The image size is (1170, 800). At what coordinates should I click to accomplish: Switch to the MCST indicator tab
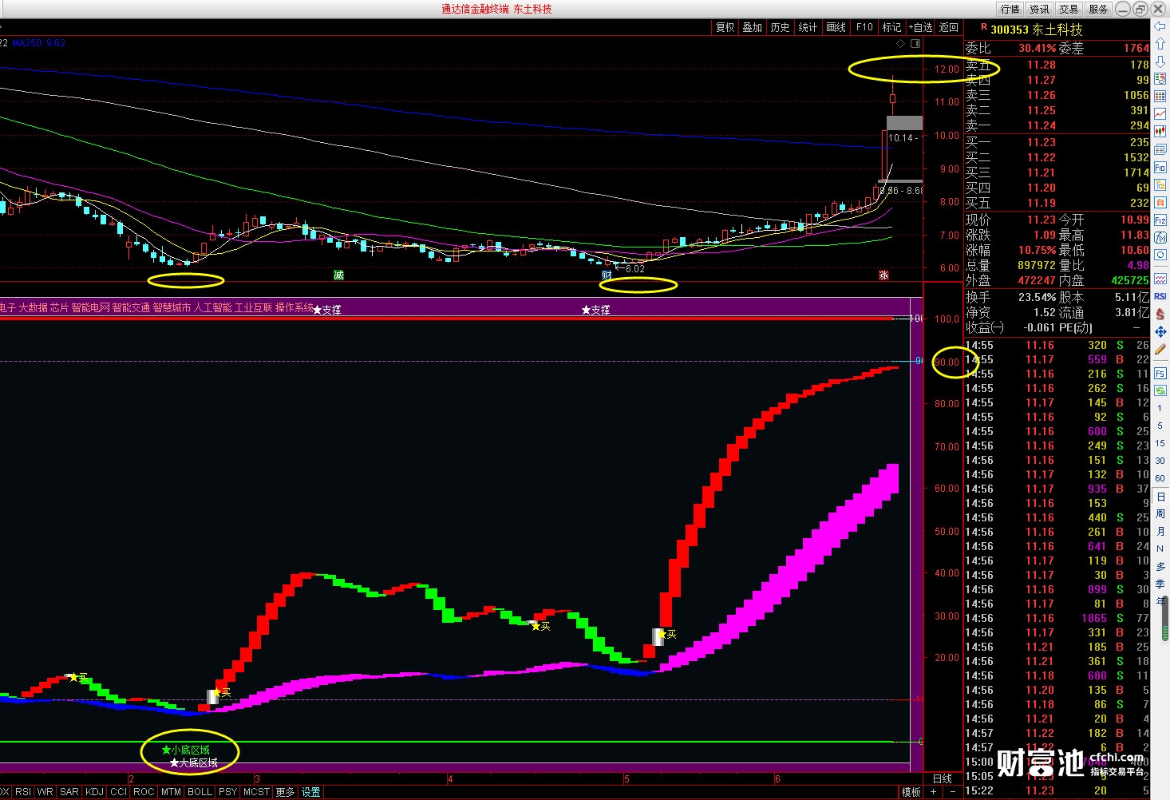[x=256, y=792]
